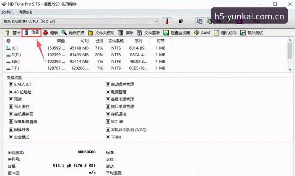The height and width of the screenshot is (176, 295).
Task: Click the volume list scrollbar thumb
Action: pos(290,51)
